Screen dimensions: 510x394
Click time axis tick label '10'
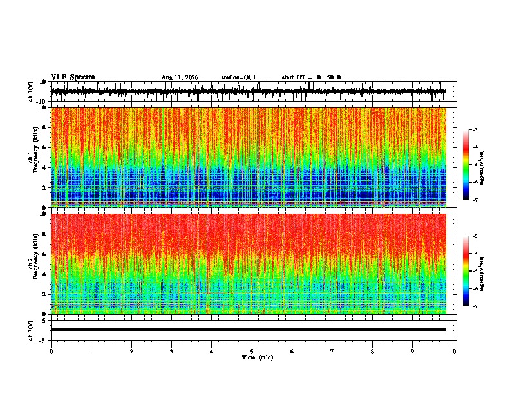(x=453, y=352)
